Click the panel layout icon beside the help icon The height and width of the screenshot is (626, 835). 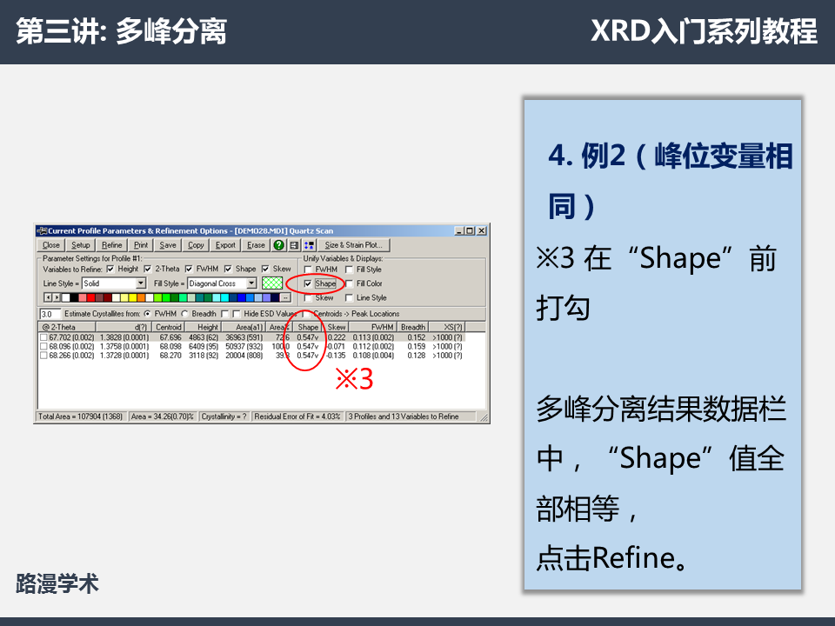(x=294, y=245)
